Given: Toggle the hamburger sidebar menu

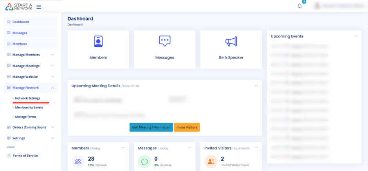Looking at the screenshot, I should (39, 7).
